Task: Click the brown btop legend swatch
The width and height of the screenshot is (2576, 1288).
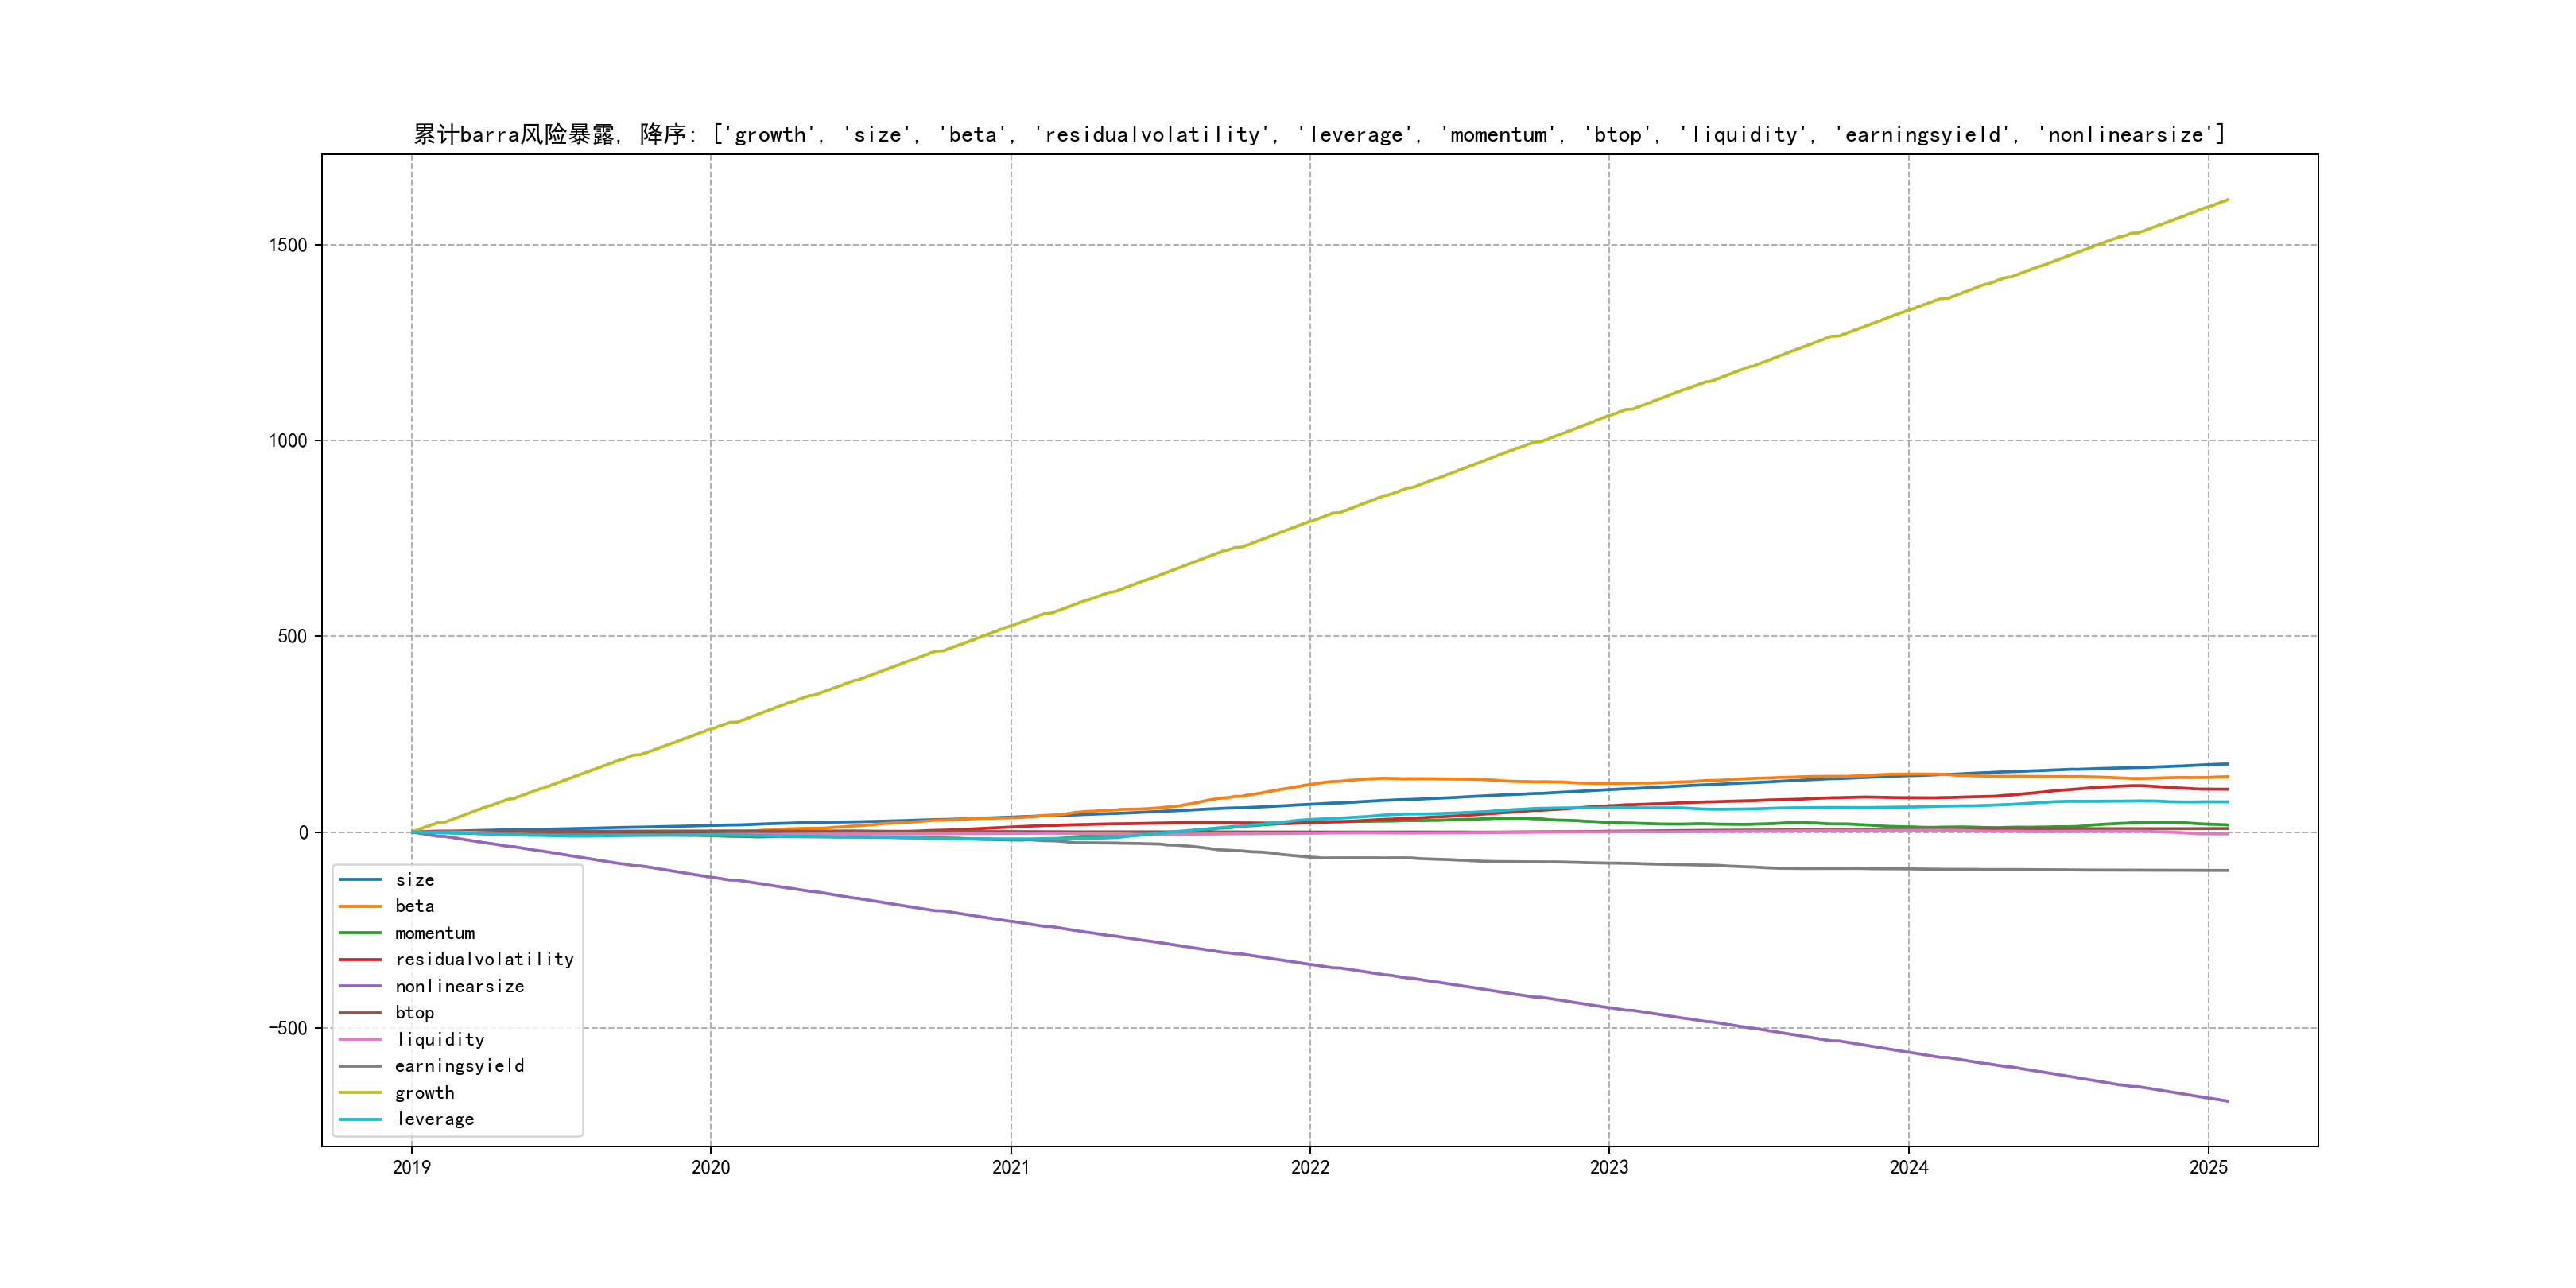Action: (x=359, y=1013)
